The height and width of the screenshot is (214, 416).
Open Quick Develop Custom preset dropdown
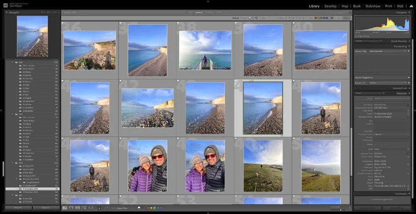click(369, 41)
